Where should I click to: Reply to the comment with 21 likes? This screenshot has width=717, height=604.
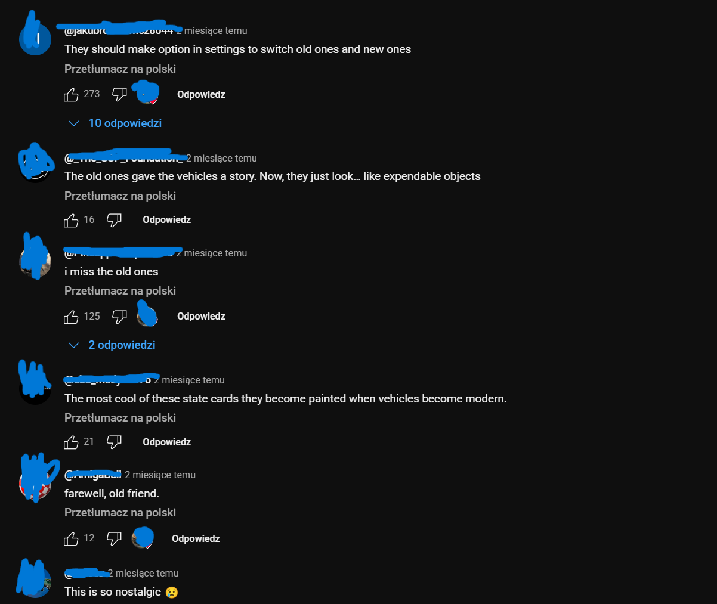tap(166, 442)
